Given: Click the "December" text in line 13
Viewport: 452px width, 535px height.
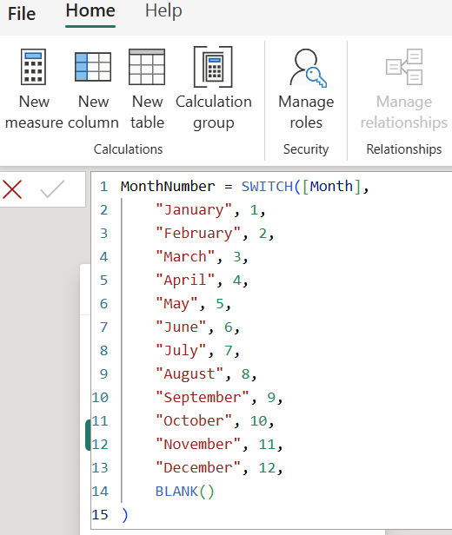Looking at the screenshot, I should click(198, 468).
